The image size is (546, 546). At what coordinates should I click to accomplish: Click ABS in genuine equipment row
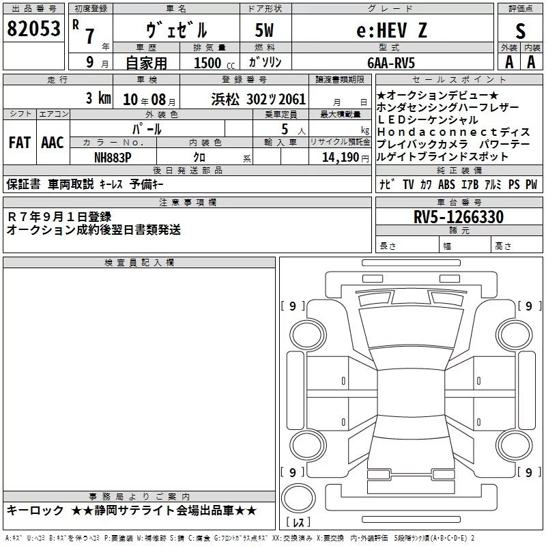click(x=446, y=184)
